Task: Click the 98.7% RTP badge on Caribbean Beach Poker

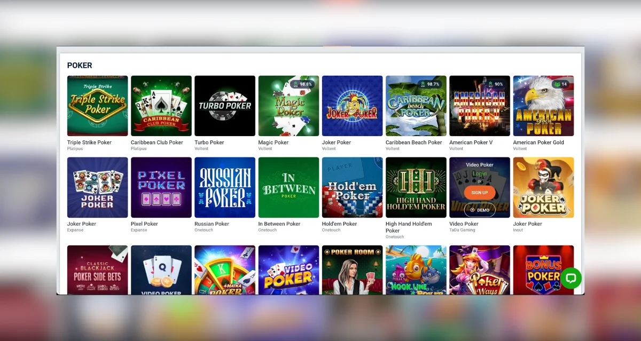Action: pos(430,84)
